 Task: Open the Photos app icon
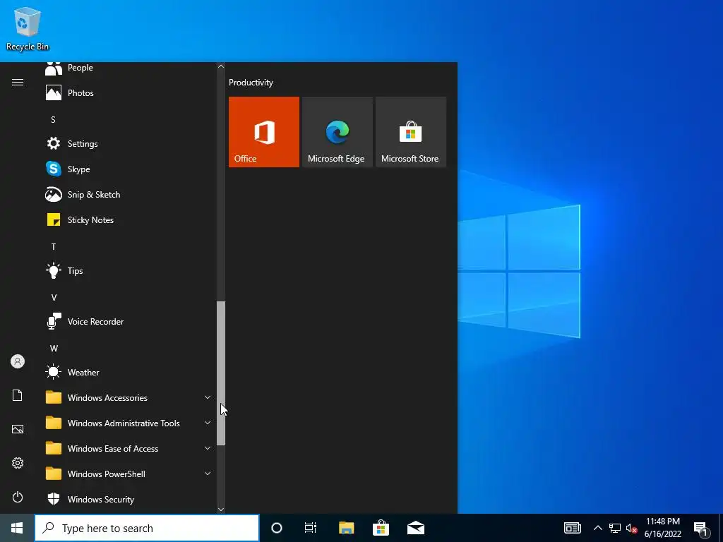54,92
